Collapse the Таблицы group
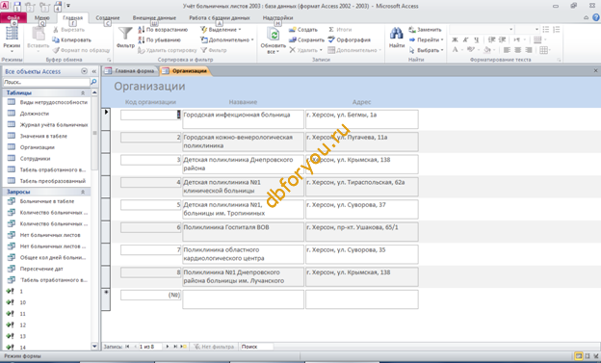601x363 pixels. (83, 92)
